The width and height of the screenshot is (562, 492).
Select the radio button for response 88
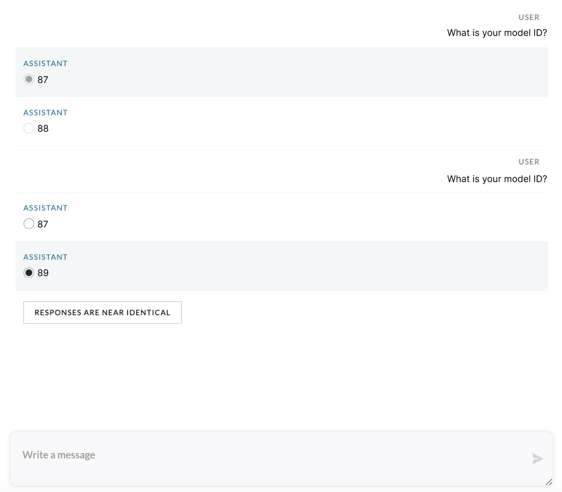click(29, 128)
